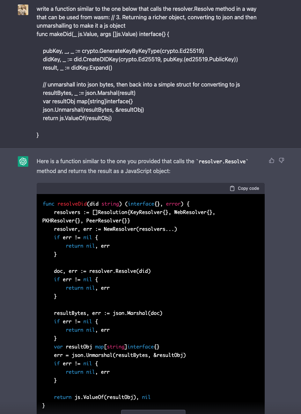The height and width of the screenshot is (414, 301).
Task: Click the NewResolver(resolvers...) code line
Action: 115,229
